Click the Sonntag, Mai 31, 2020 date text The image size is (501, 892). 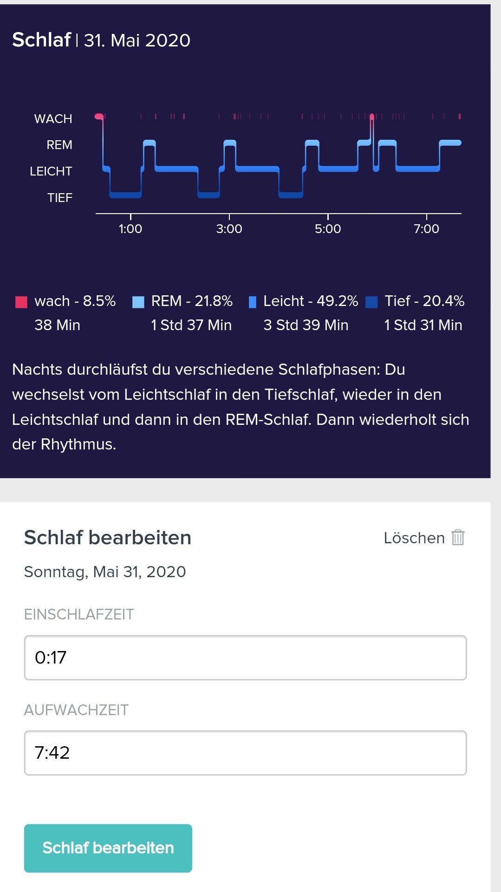click(105, 572)
